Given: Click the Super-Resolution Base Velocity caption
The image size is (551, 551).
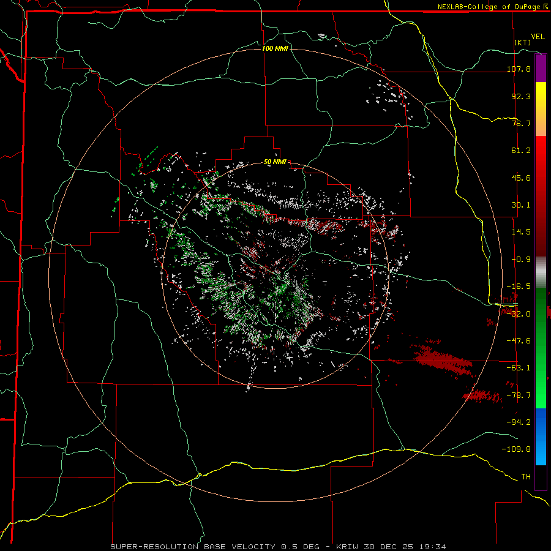Looking at the screenshot, I should (279, 547).
